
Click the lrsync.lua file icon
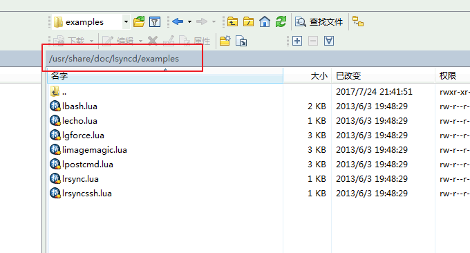pyautogui.click(x=55, y=178)
